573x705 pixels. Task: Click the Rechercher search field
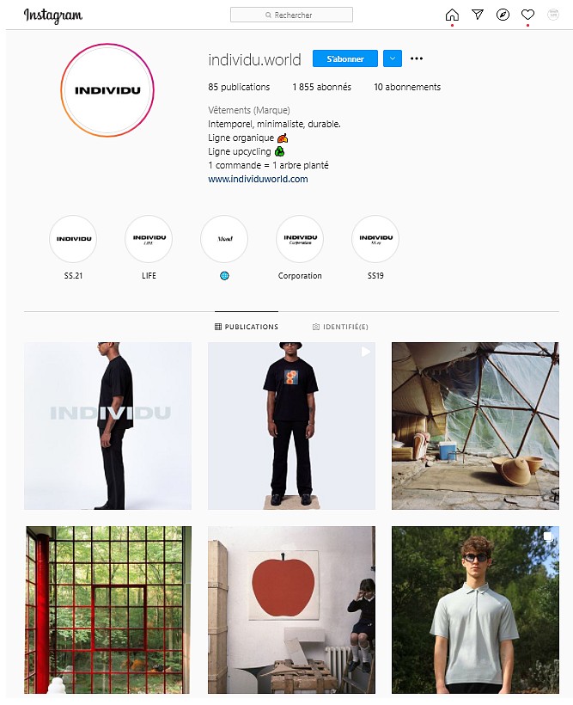coord(292,15)
